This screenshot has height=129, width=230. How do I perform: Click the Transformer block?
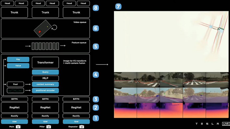point(45,63)
